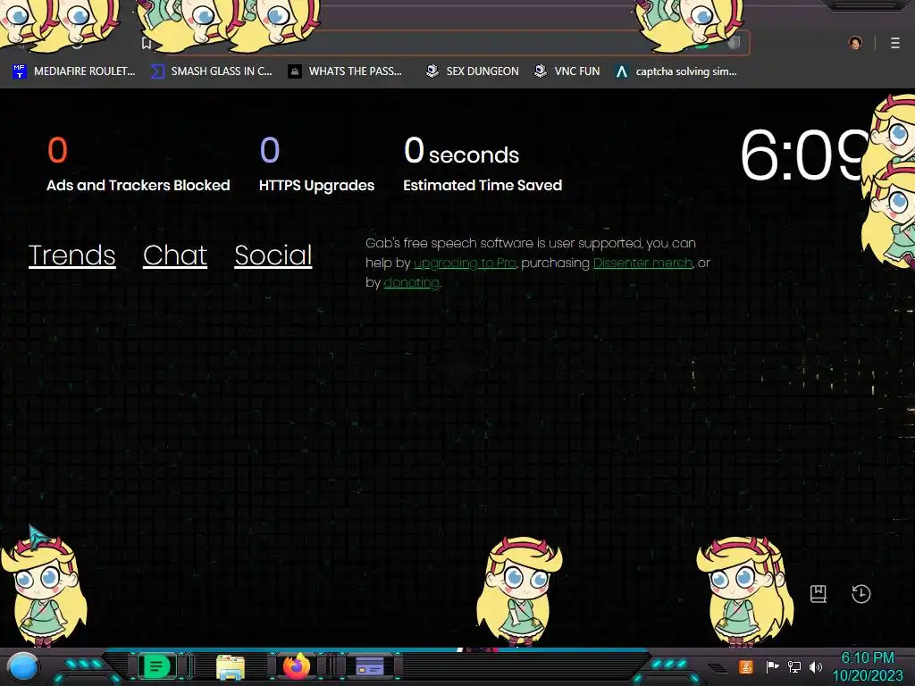Click the Estimated Time Saved stat
This screenshot has height=686, width=915.
click(x=482, y=164)
